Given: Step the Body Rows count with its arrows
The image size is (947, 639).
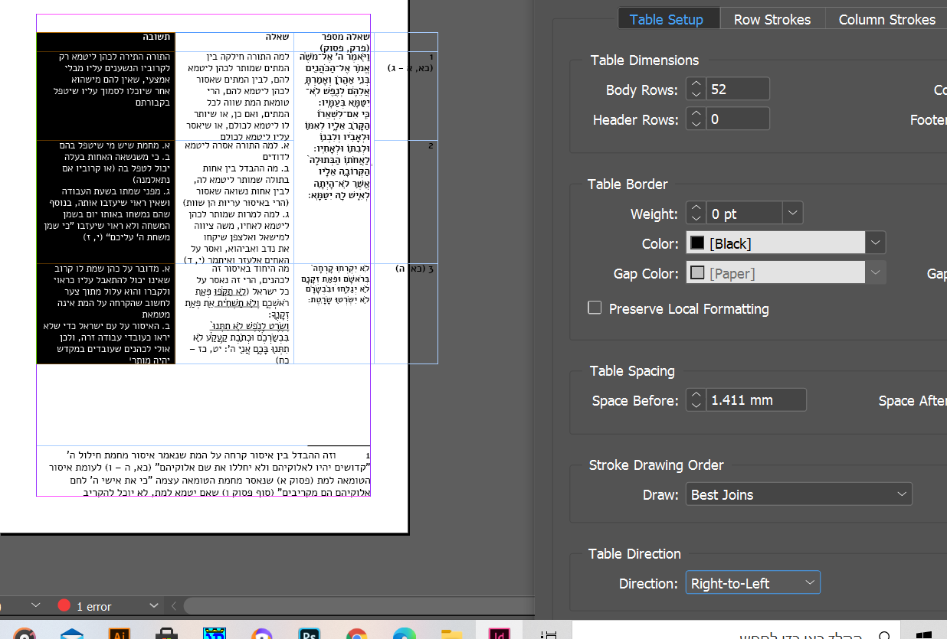Looking at the screenshot, I should [696, 90].
